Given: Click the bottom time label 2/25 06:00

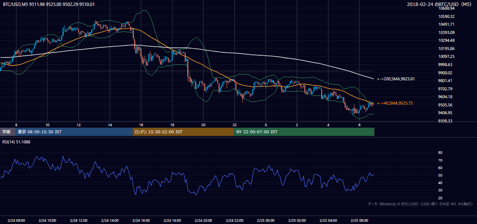Looking at the screenshot, I should pyautogui.click(x=359, y=221).
